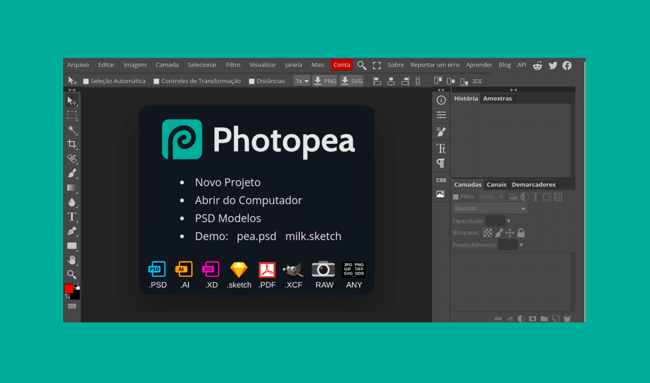The image size is (650, 383).
Task: Enable Seleção Automática checkbox
Action: coord(86,81)
